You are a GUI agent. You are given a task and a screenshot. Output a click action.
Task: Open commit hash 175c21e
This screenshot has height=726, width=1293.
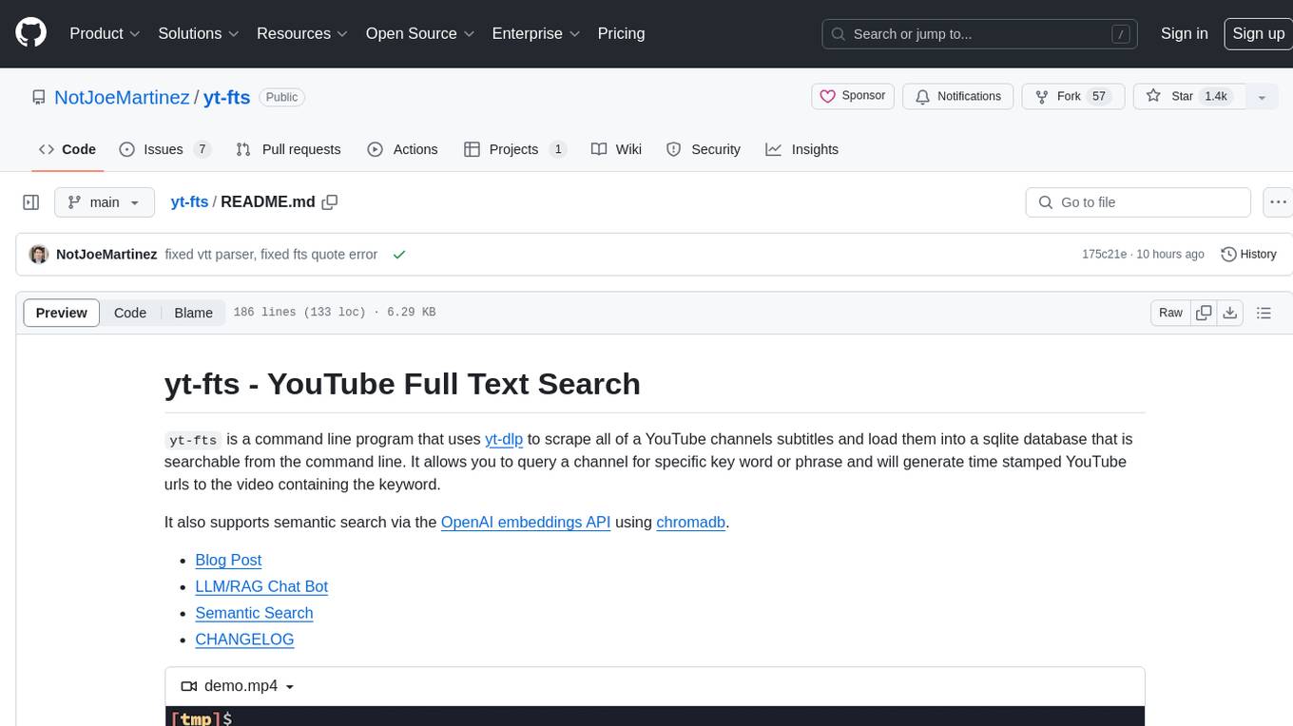click(1104, 255)
